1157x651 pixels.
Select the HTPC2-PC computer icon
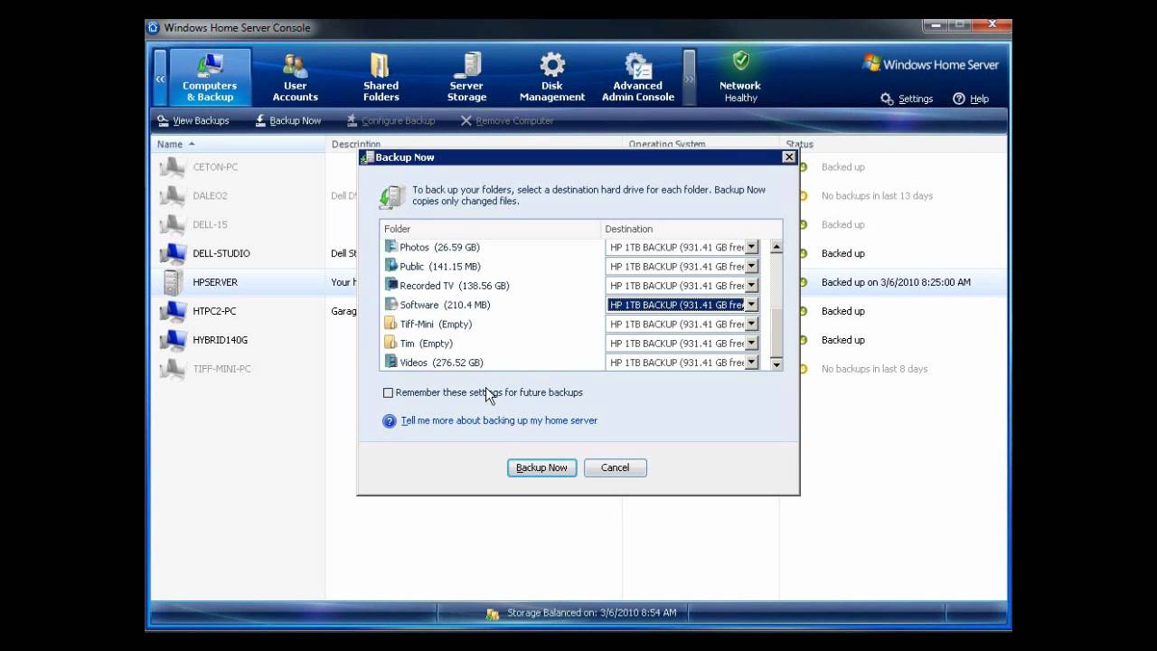point(172,312)
